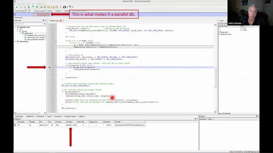Click the Expression column header in Evaluate
This screenshot has width=273, height=153.
[203, 119]
